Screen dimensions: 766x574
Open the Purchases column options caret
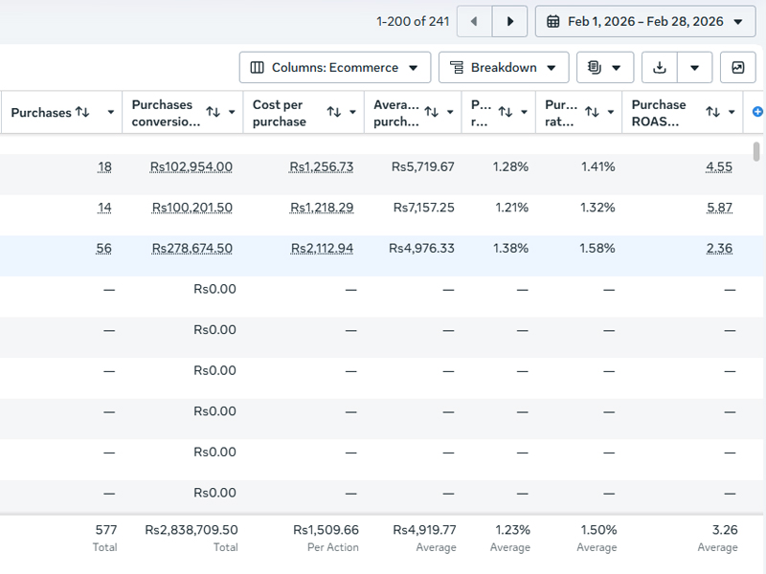[x=111, y=112]
